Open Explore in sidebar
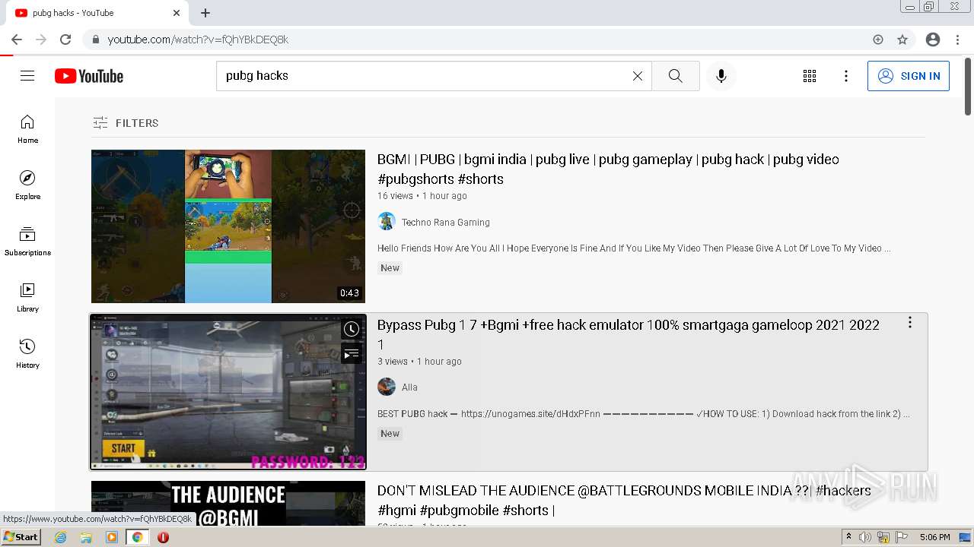The image size is (974, 547). pos(27,185)
